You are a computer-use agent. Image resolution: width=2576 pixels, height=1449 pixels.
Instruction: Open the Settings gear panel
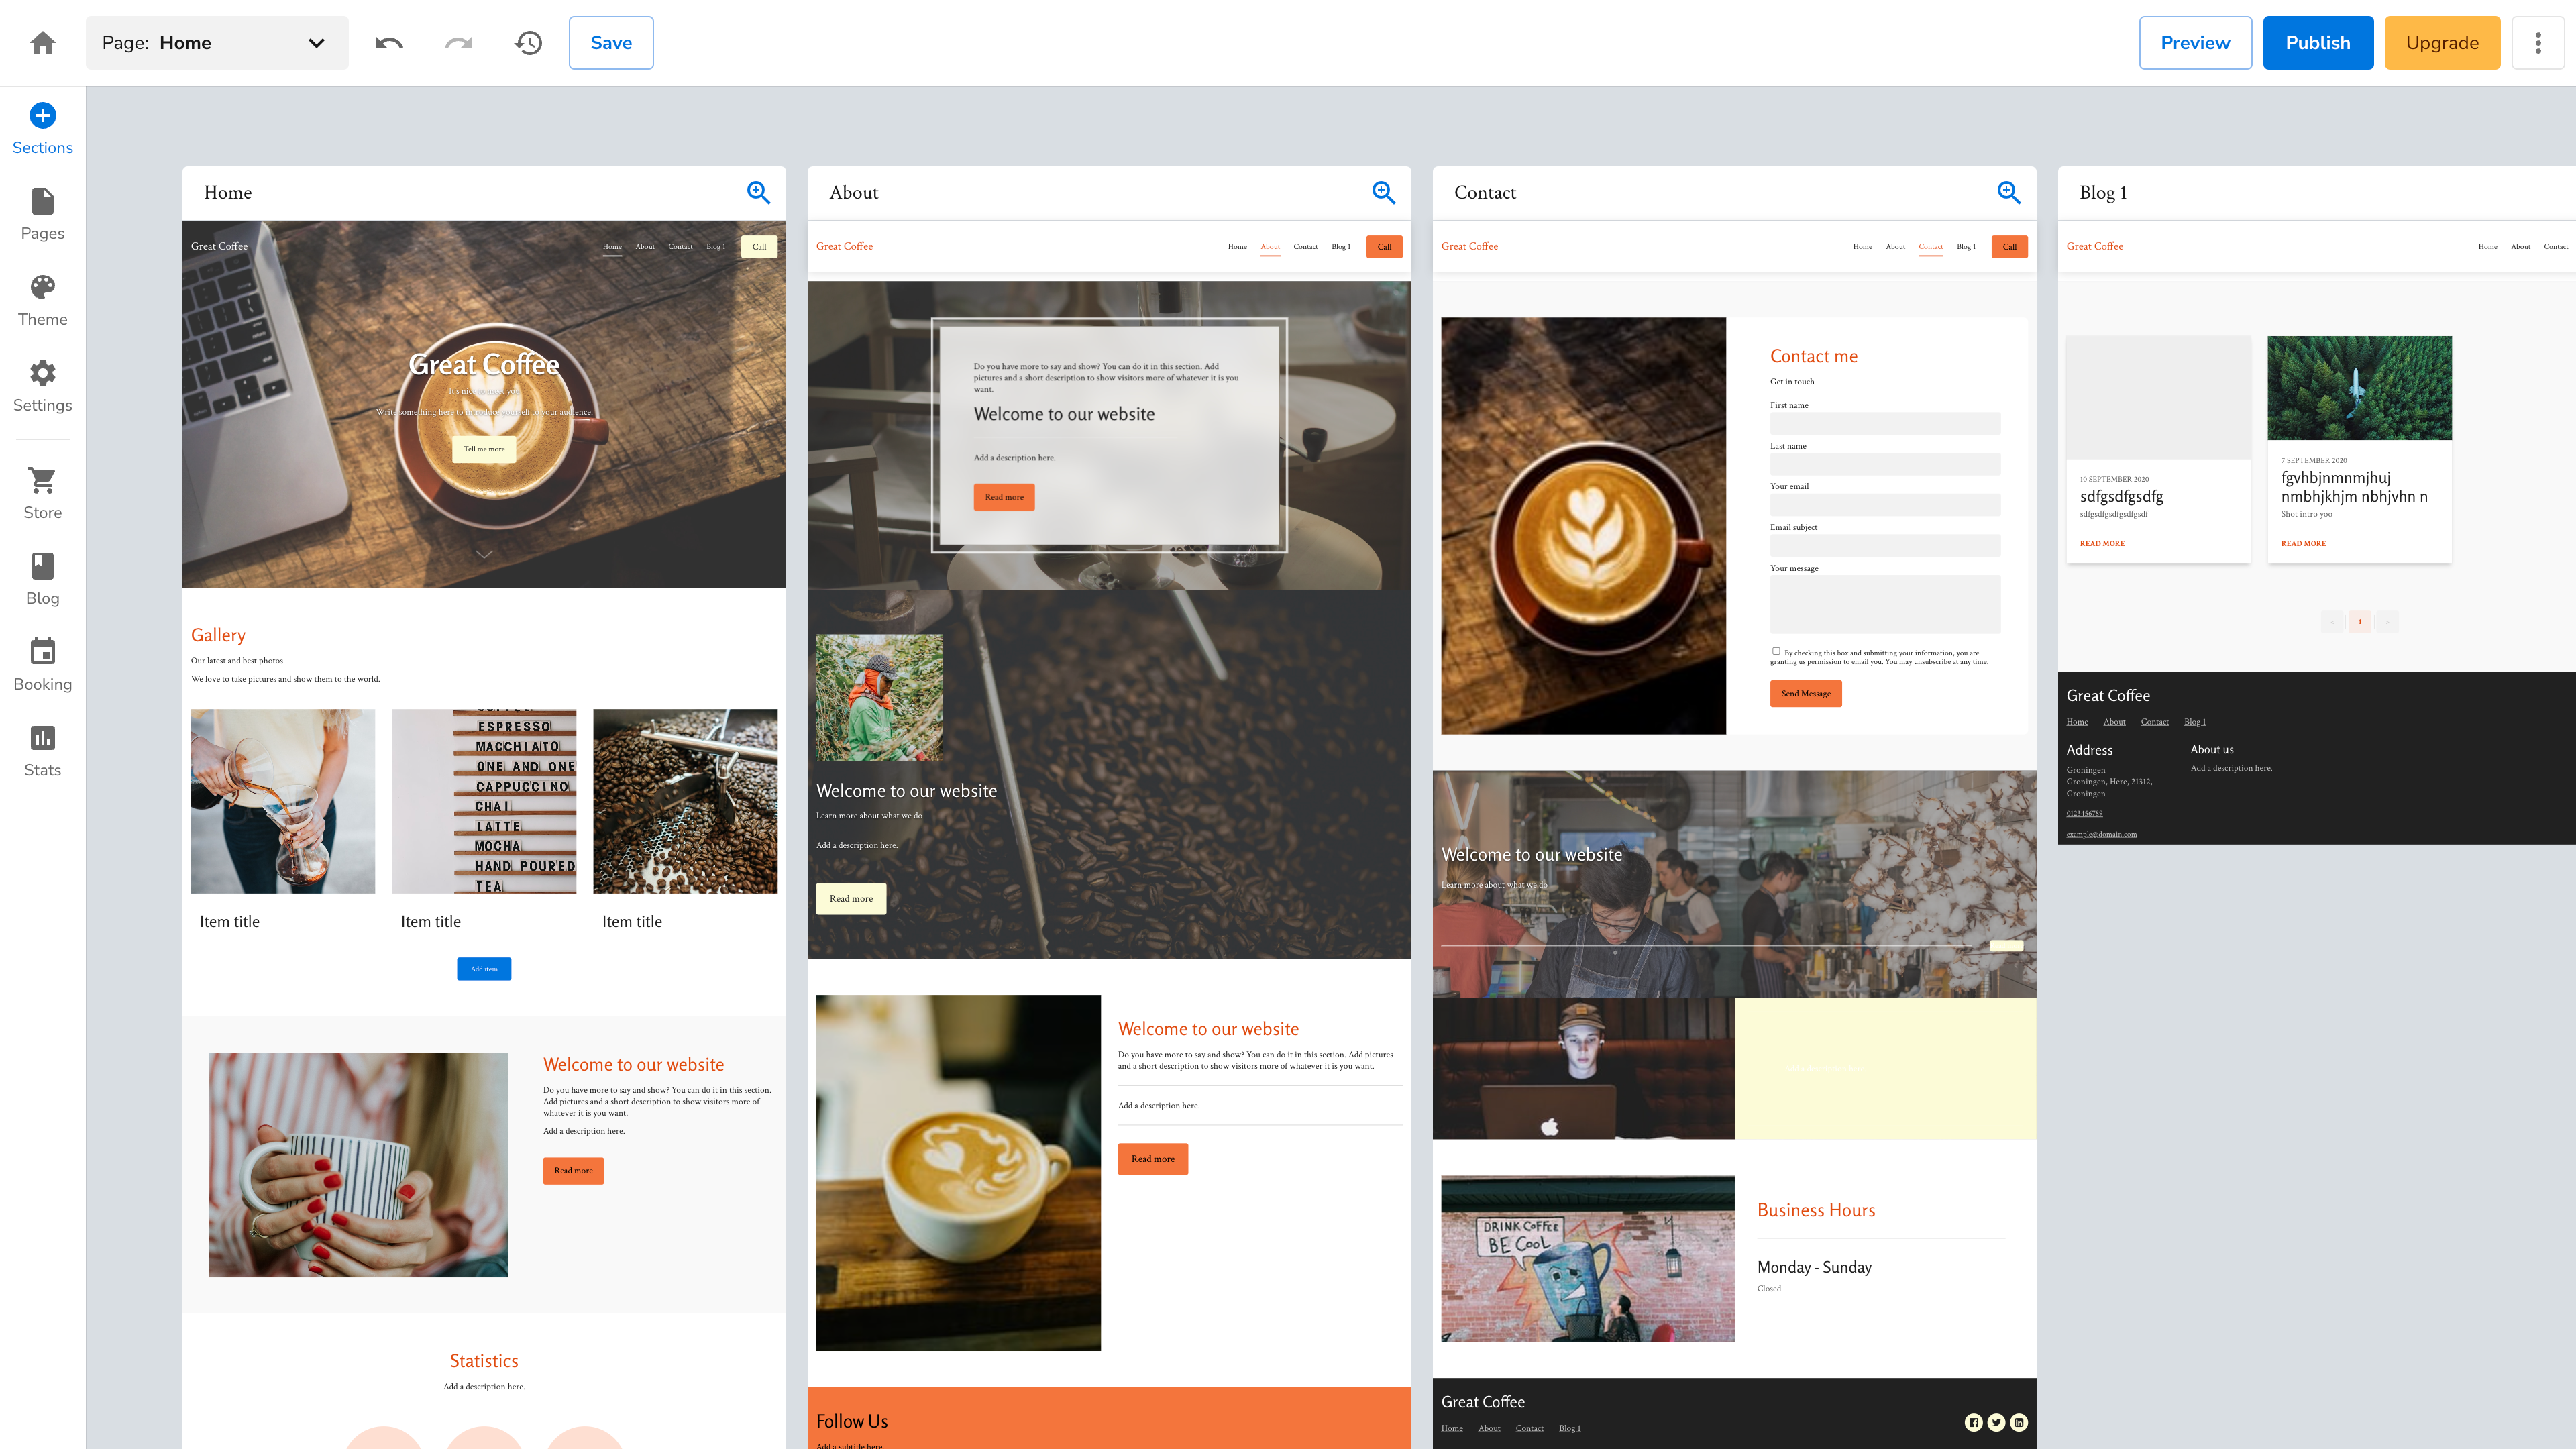42,387
